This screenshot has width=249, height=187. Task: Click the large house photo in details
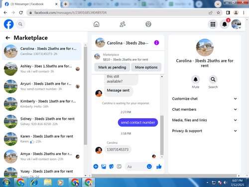205,47
